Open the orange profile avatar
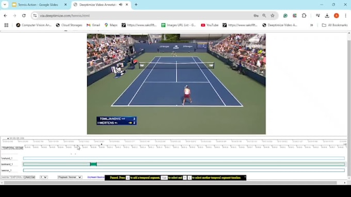The image size is (351, 197). [336, 15]
